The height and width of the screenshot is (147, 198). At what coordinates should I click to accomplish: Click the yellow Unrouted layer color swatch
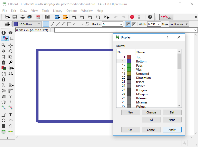coord(129,73)
